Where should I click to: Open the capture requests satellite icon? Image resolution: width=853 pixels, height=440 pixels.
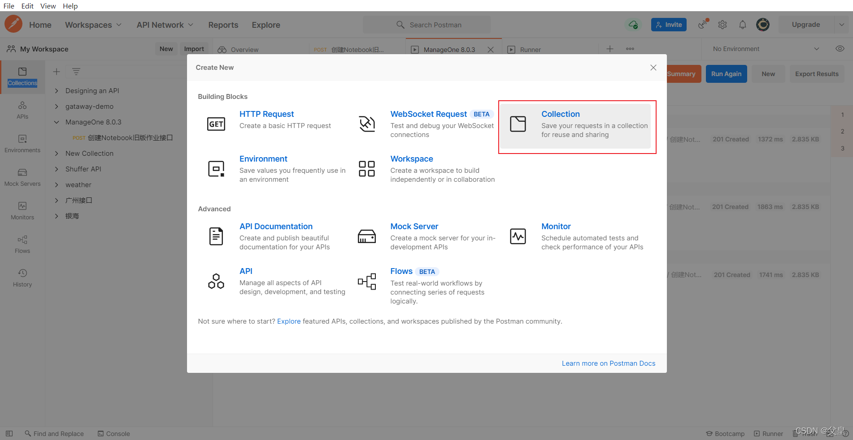(703, 25)
